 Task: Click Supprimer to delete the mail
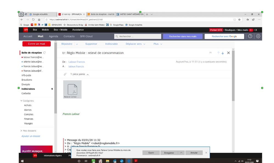click(x=91, y=44)
